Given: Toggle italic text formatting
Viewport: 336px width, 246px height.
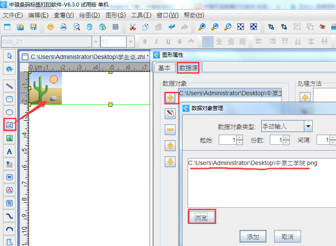Looking at the screenshot, I should (157, 42).
